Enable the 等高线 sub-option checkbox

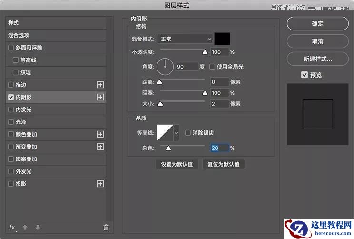coord(16,60)
